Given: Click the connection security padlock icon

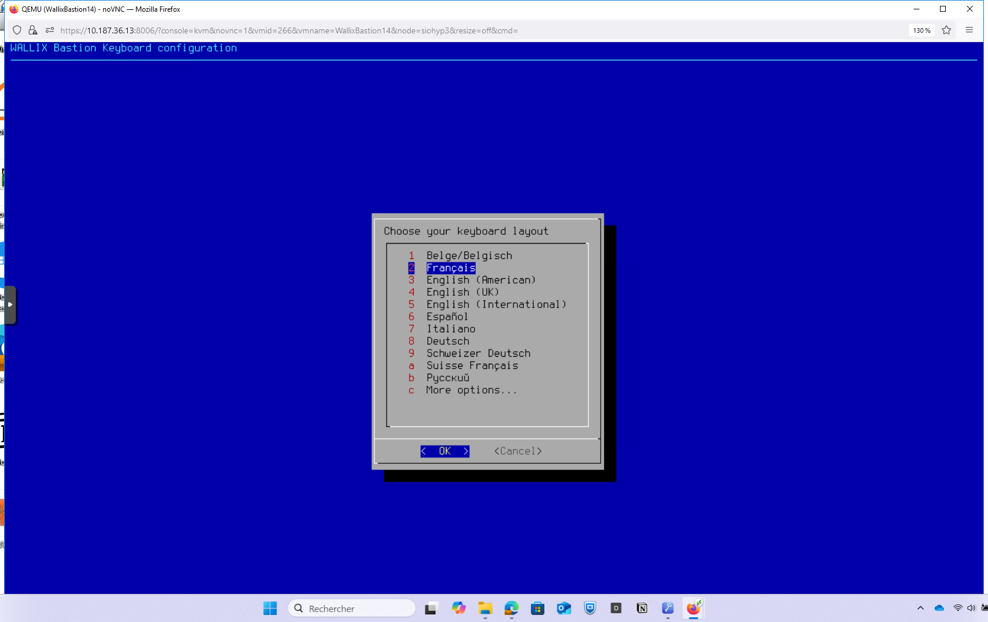Looking at the screenshot, I should [x=33, y=30].
